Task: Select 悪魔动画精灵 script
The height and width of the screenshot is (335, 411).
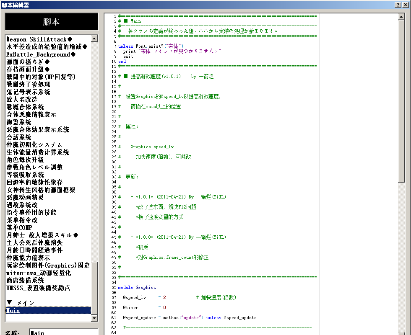Action: click(x=48, y=198)
